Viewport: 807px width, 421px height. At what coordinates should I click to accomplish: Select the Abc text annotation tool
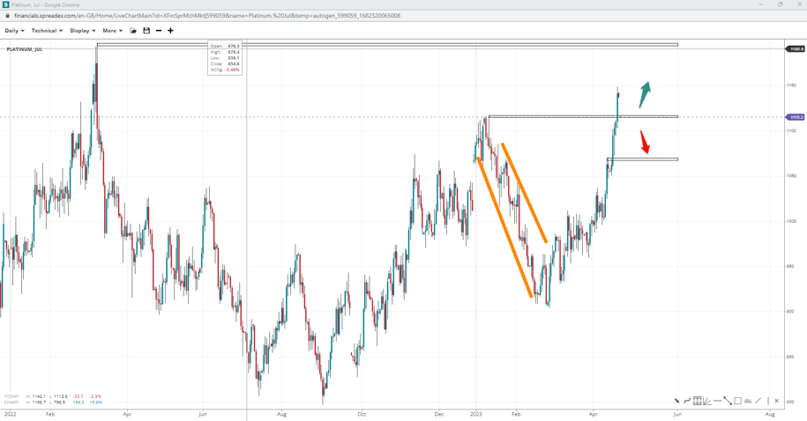click(748, 401)
